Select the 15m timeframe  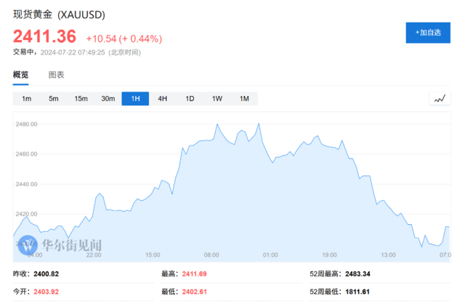[x=81, y=99]
